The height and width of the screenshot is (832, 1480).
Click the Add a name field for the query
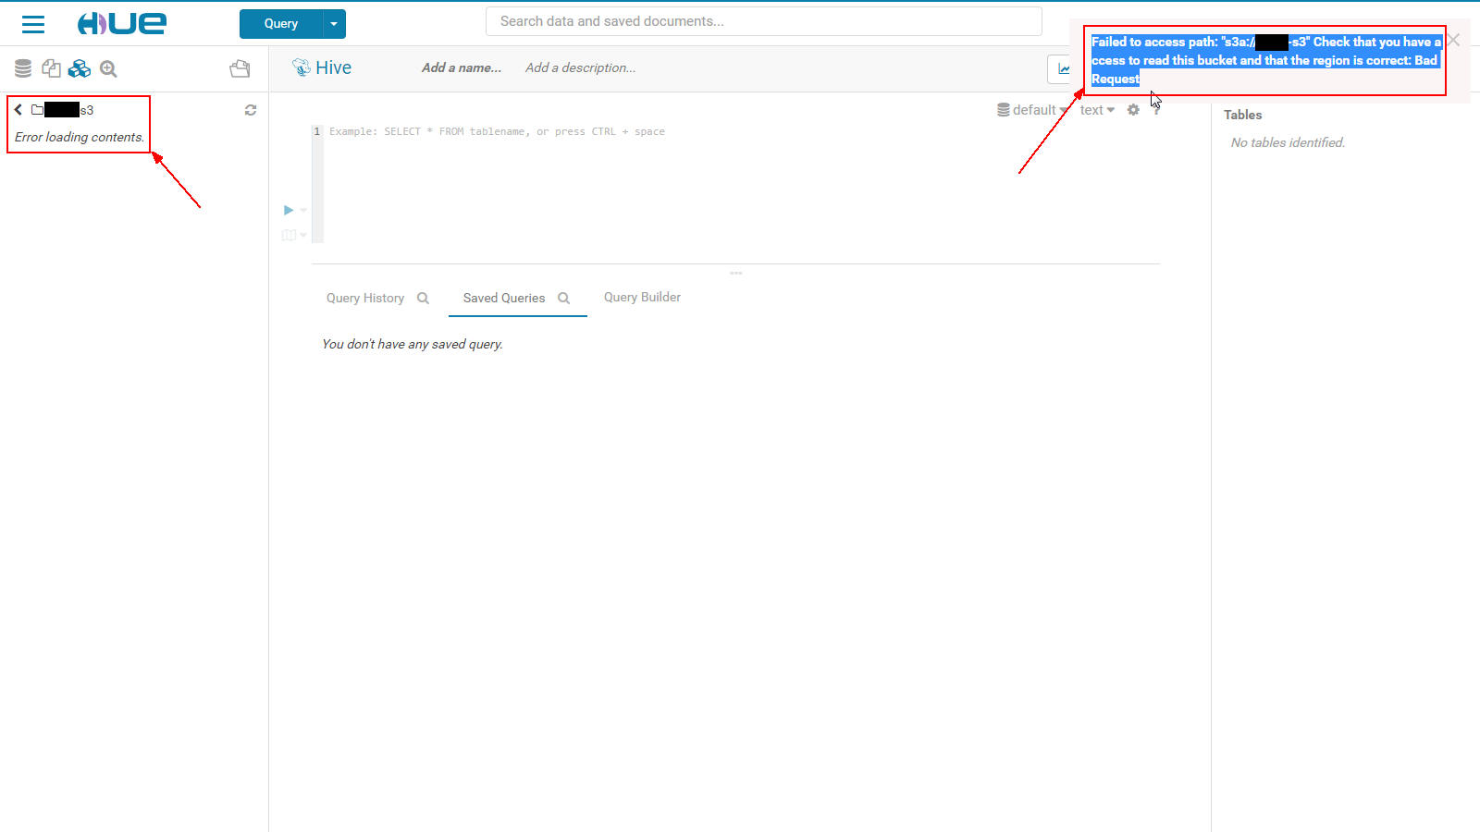coord(460,67)
